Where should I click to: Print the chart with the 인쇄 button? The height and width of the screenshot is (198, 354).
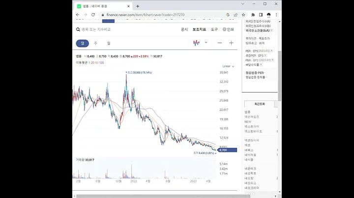click(x=228, y=29)
